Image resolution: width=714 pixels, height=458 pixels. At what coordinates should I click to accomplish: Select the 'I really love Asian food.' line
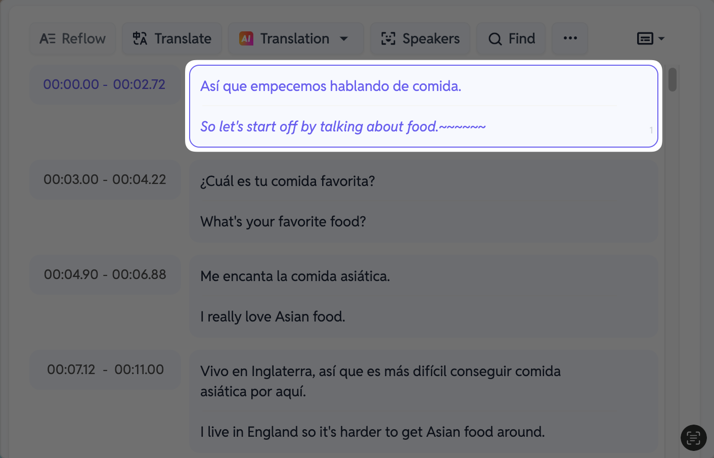tap(273, 316)
